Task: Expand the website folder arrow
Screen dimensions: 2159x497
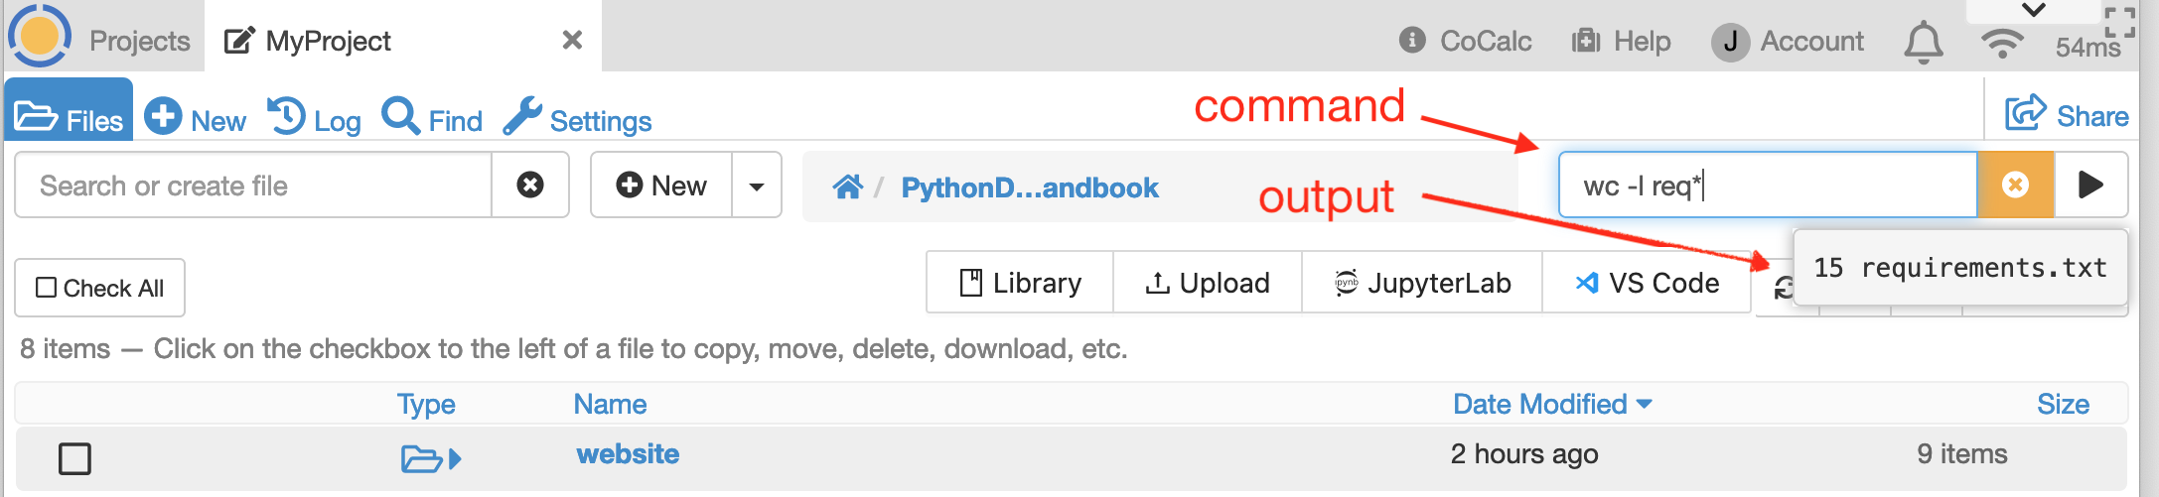Action: 455,458
